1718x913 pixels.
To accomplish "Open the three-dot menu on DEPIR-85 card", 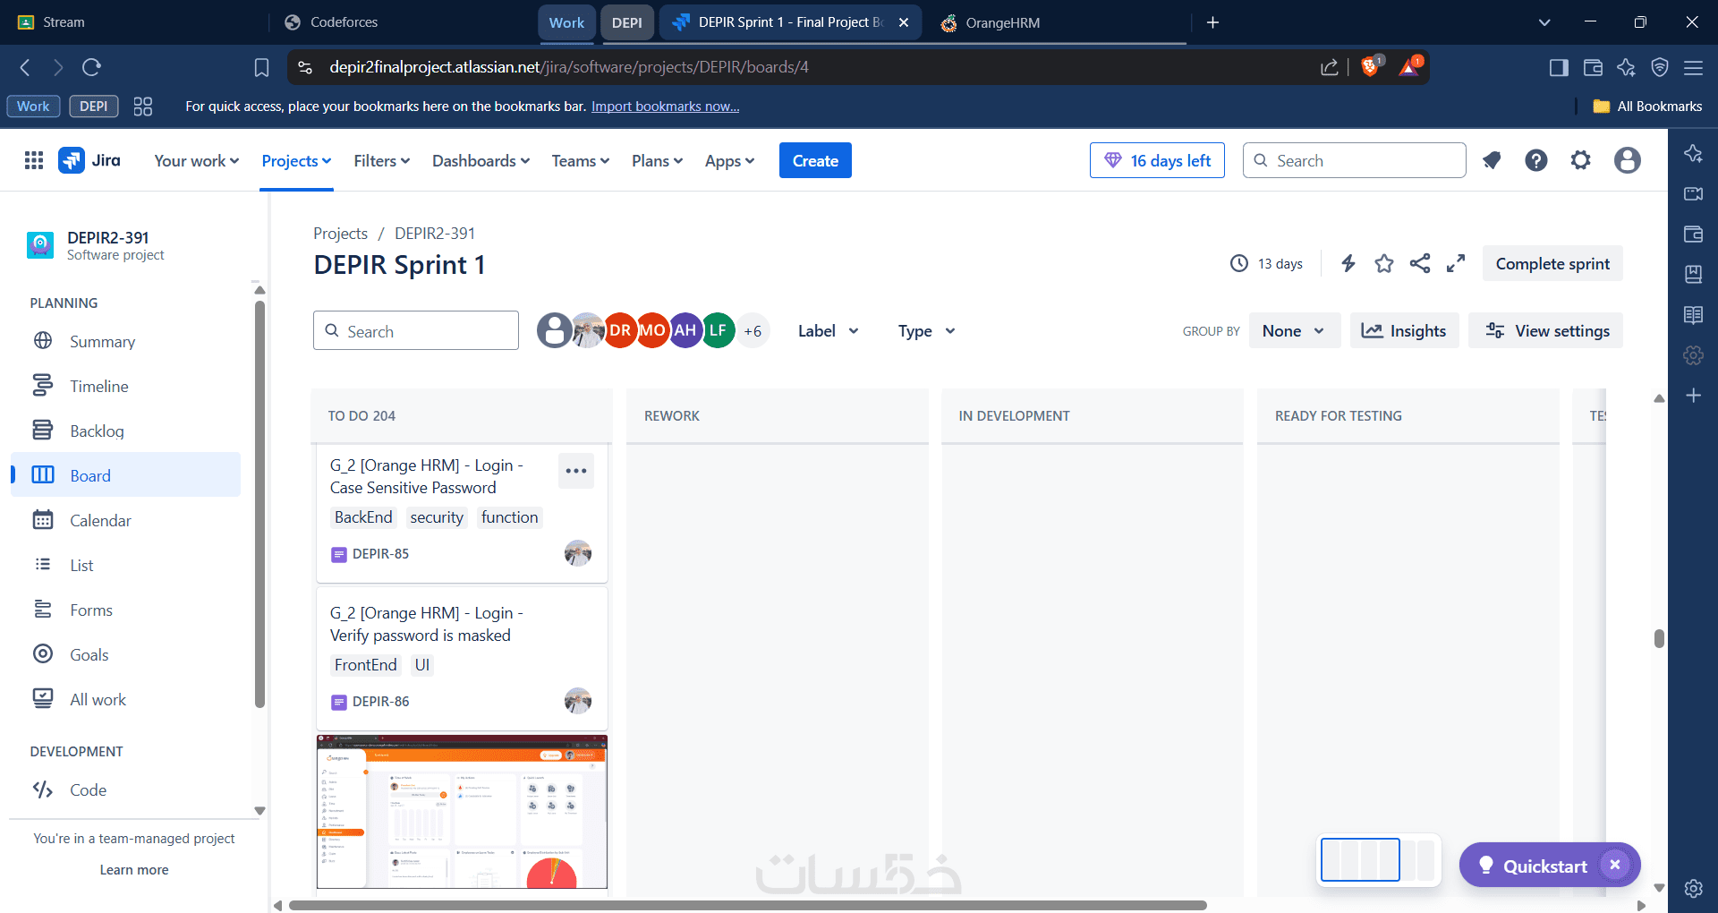I will 576,471.
